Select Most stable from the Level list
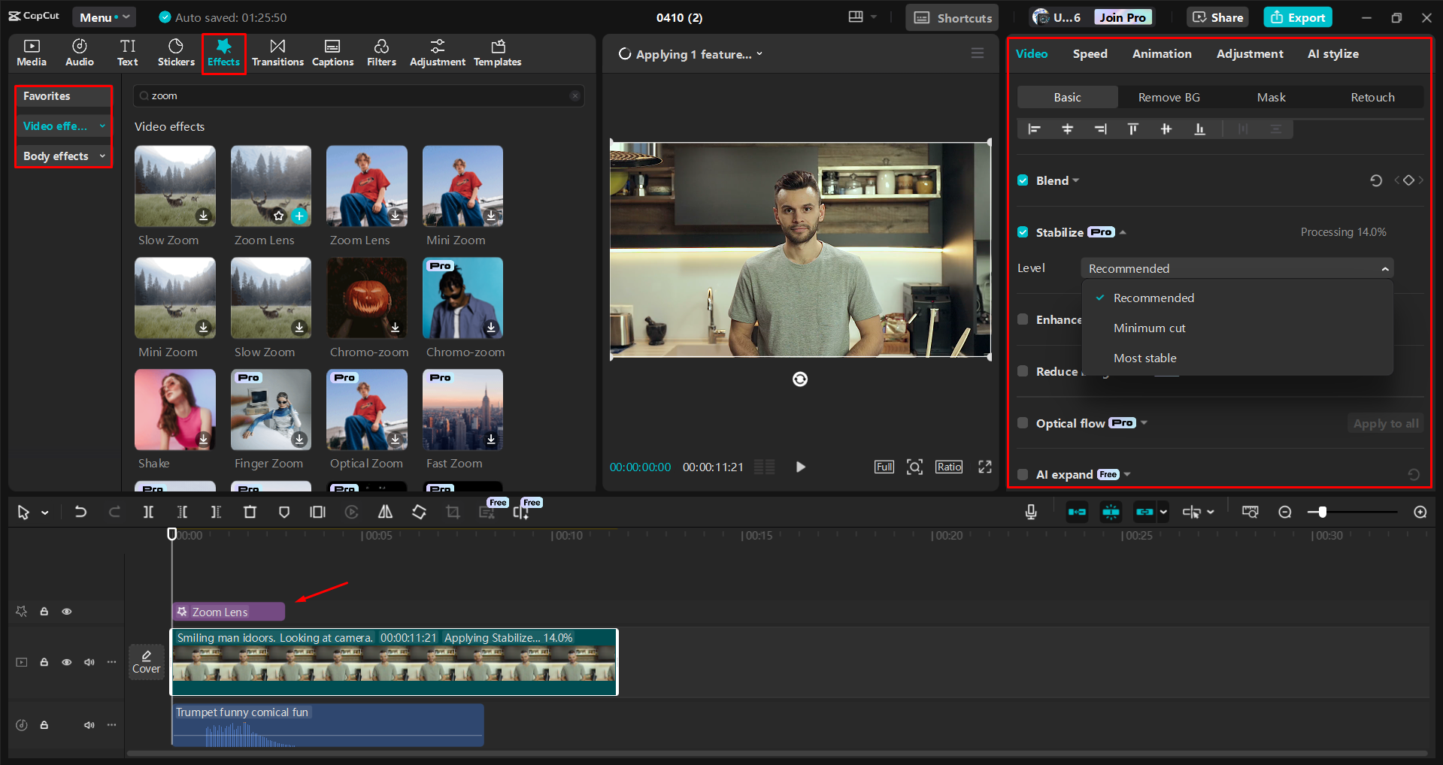The width and height of the screenshot is (1443, 765). point(1144,358)
